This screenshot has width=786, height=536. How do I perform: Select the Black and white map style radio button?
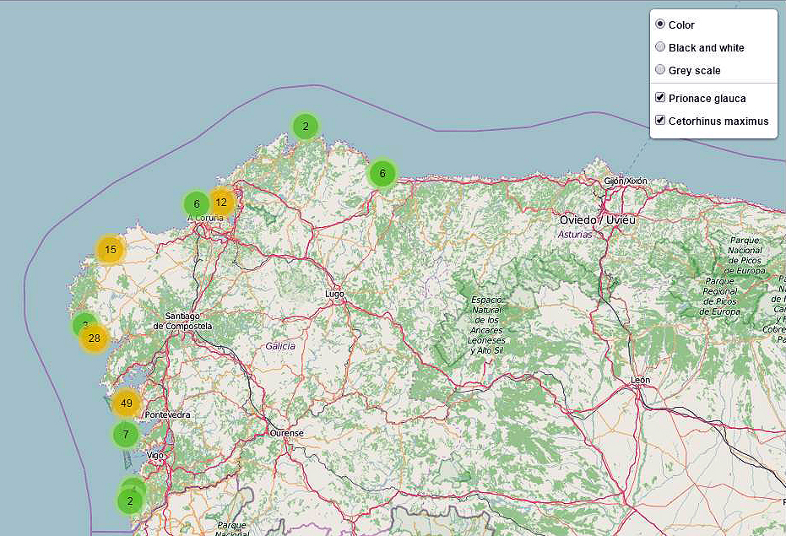(x=659, y=47)
